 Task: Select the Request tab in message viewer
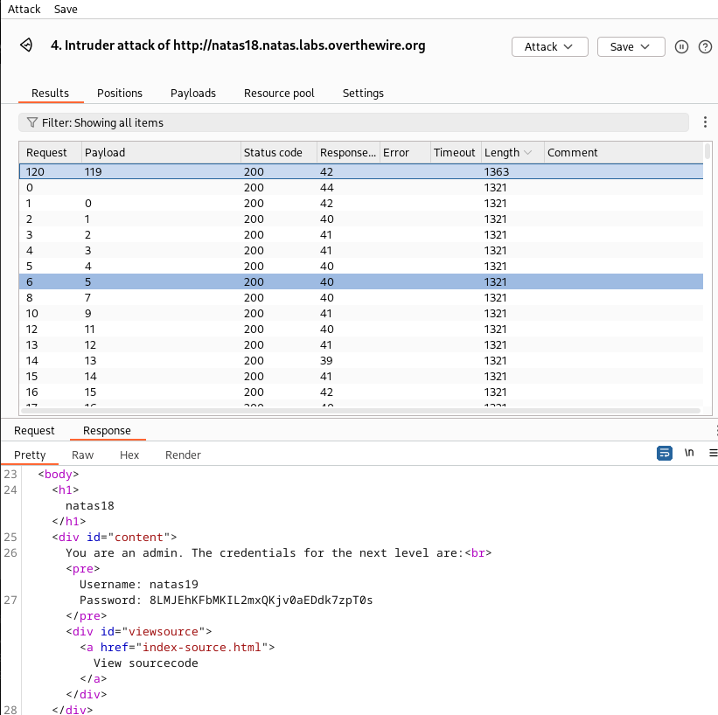(34, 430)
